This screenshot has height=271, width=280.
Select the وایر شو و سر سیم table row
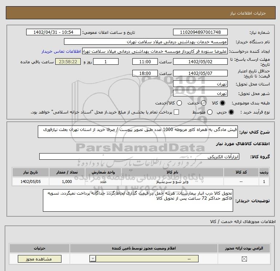[x=141, y=182]
